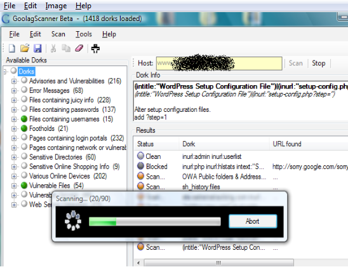Click the orange status icon beside sh_history files
Viewport: 348px width, 267px height.
pyautogui.click(x=140, y=186)
